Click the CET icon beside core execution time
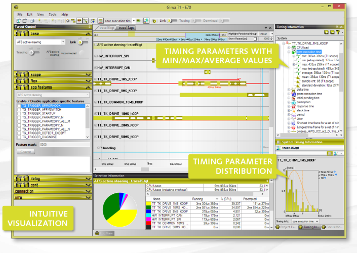This screenshot has width=357, height=253. pyautogui.click(x=294, y=52)
